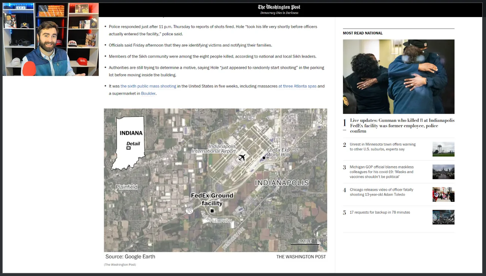Click the water tower thumbnail image
This screenshot has height=276, width=486.
pyautogui.click(x=443, y=149)
